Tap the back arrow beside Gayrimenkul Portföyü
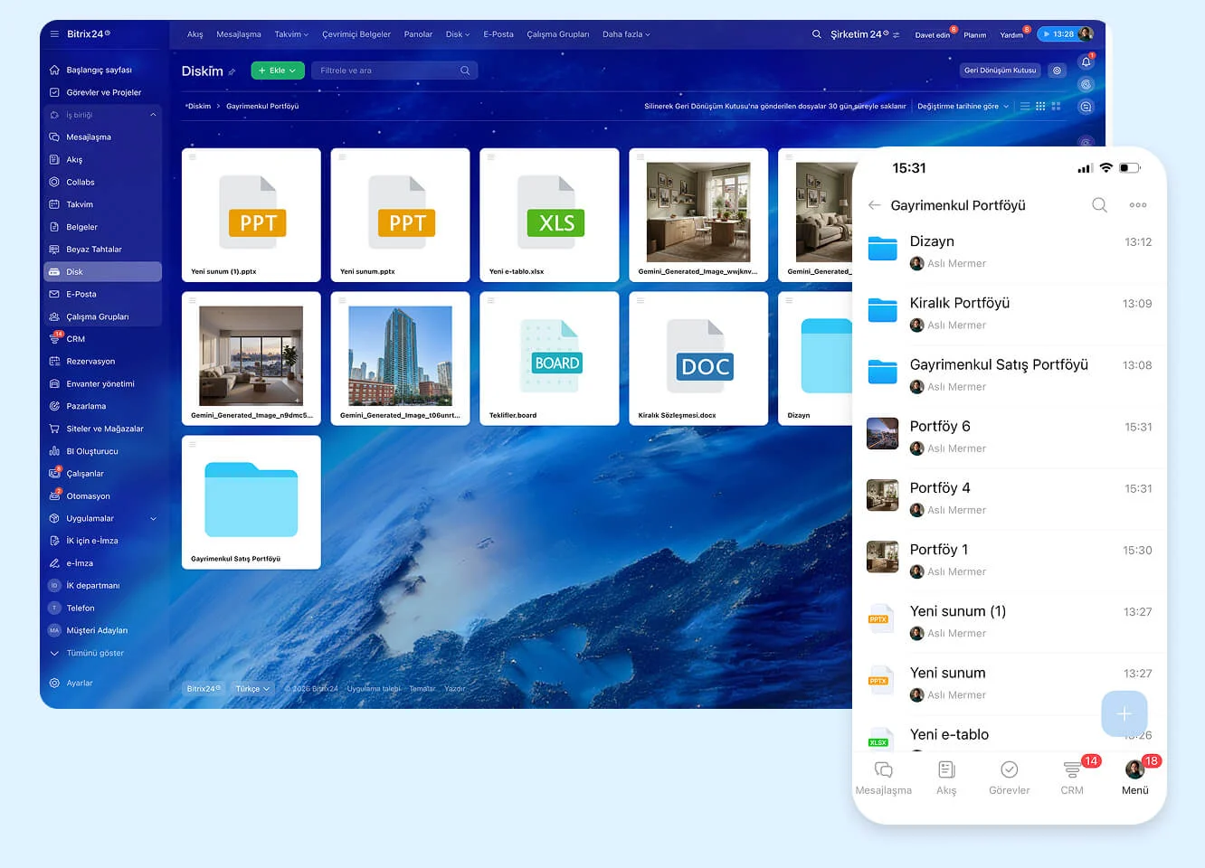1205x868 pixels. tap(874, 205)
